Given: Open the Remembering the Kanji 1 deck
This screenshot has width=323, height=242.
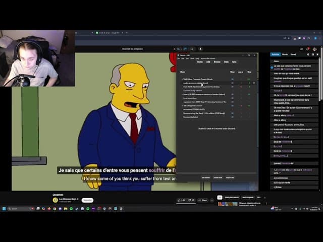Looking at the screenshot, I should coord(204,113).
